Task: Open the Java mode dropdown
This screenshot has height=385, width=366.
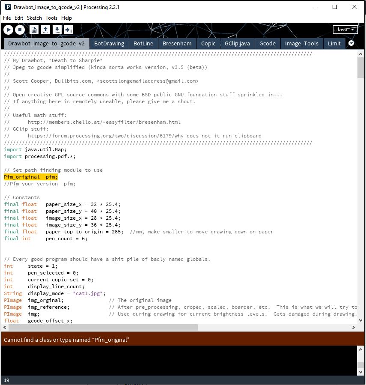Action: (345, 30)
